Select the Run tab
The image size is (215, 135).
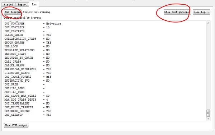pyautogui.click(x=34, y=4)
